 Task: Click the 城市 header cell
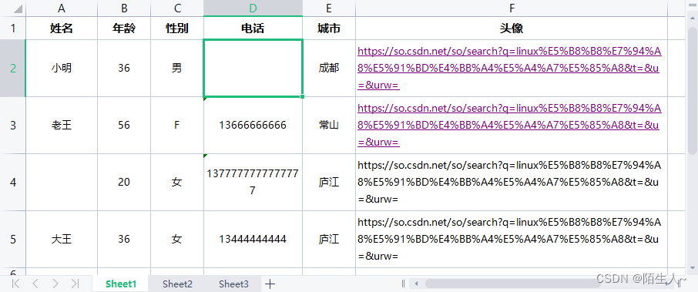[329, 29]
